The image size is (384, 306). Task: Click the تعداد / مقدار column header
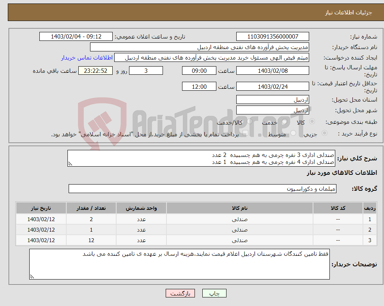tap(91, 208)
